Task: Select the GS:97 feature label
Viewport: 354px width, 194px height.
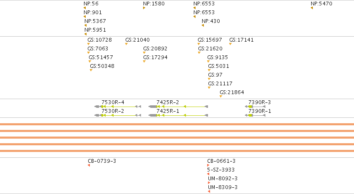Action: pos(215,75)
